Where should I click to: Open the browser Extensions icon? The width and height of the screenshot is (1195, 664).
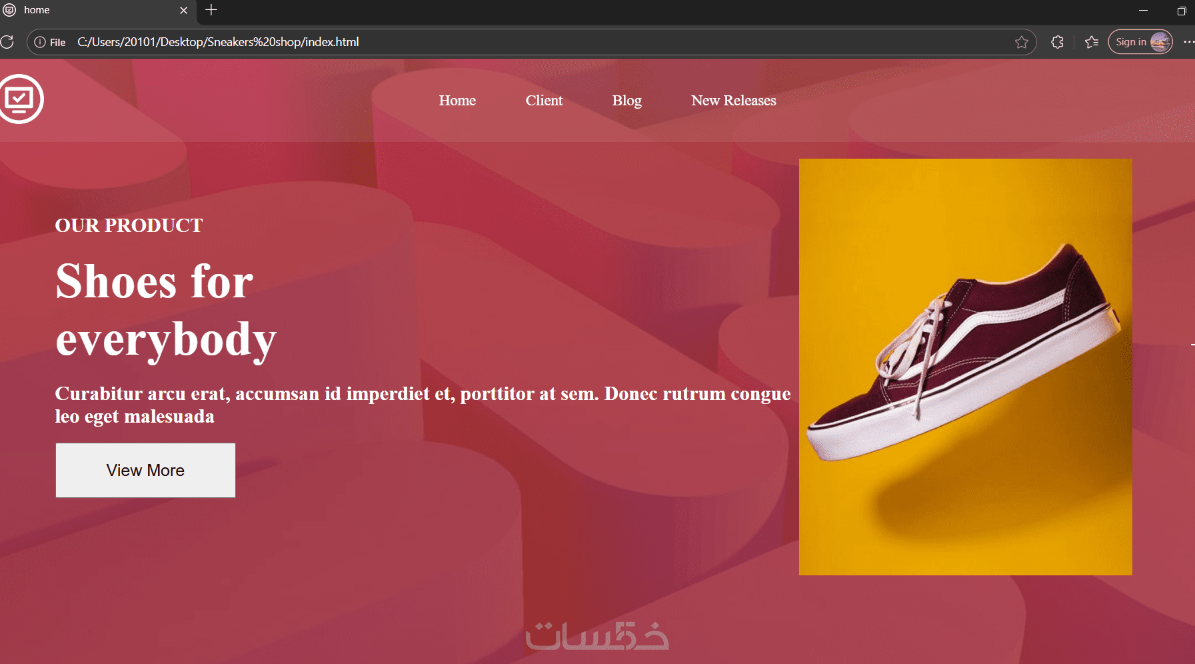(x=1057, y=42)
